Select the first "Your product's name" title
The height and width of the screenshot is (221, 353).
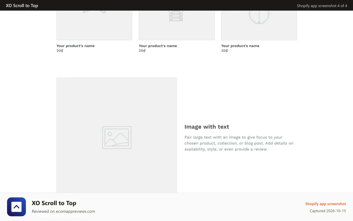pos(76,46)
